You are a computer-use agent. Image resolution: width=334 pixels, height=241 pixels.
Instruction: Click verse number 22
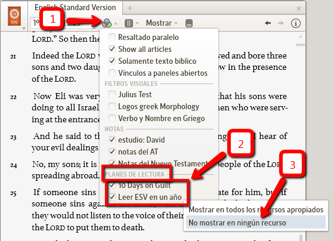tap(13, 97)
